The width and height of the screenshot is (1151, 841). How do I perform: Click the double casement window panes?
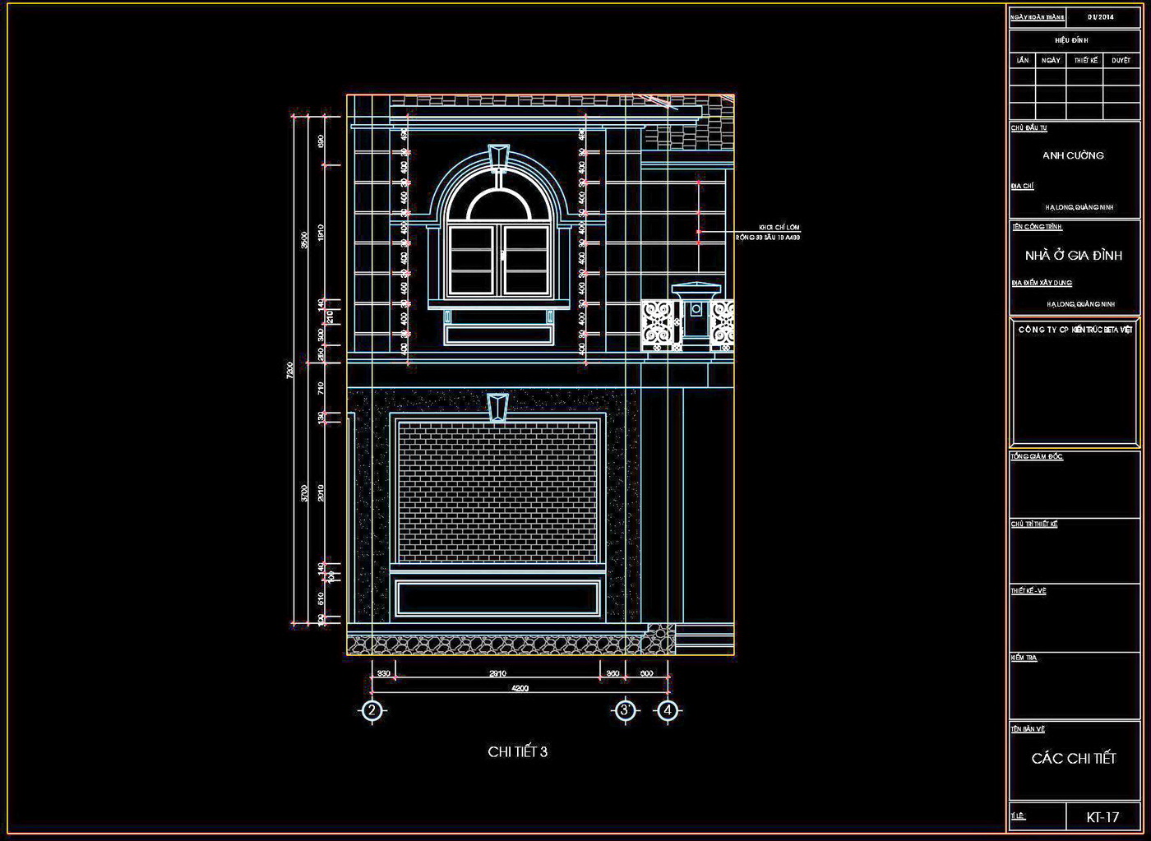[x=498, y=261]
